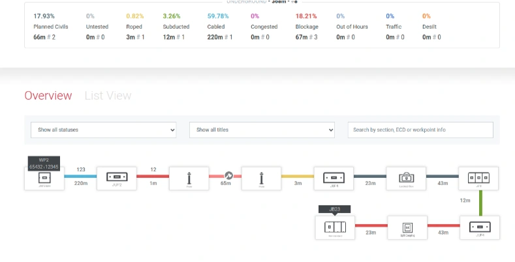
Task: Click the arrow icon on the 65m segment
Action: tap(228, 176)
